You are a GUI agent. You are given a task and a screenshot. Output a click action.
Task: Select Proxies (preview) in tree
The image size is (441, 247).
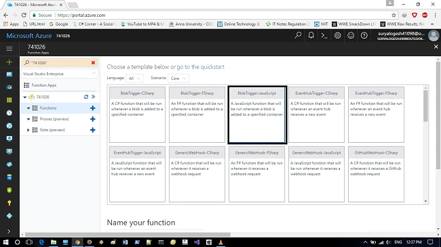pos(54,119)
